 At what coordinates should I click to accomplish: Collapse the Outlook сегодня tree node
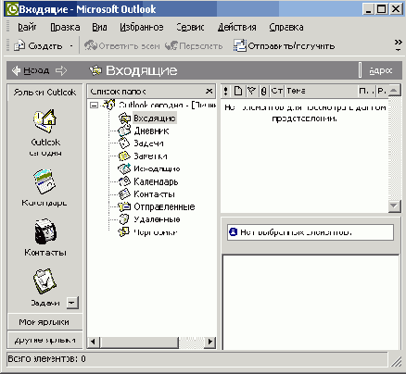pyautogui.click(x=94, y=106)
